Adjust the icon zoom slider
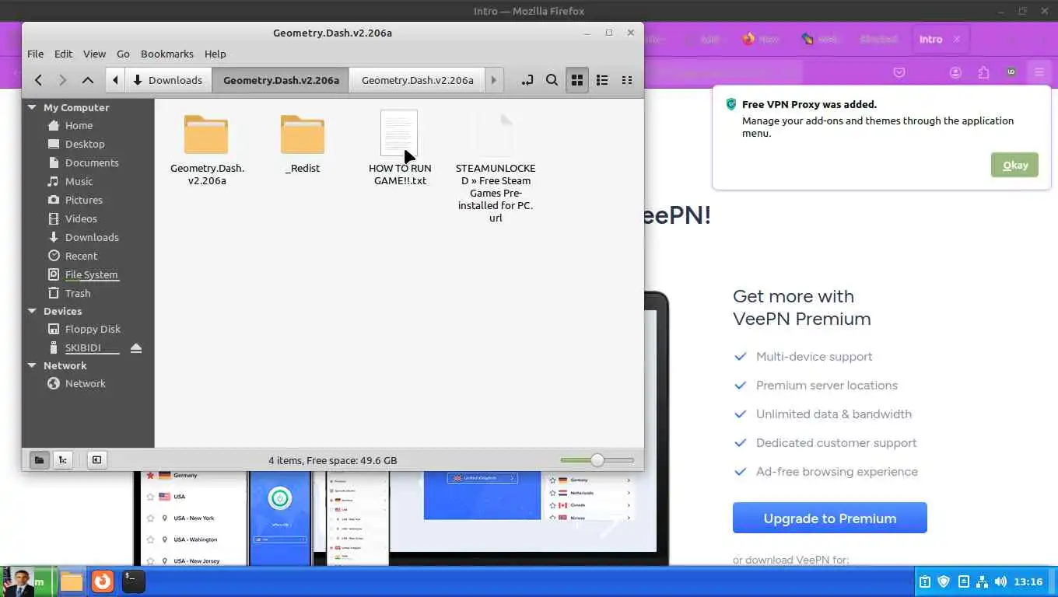Image resolution: width=1058 pixels, height=597 pixels. (x=597, y=460)
